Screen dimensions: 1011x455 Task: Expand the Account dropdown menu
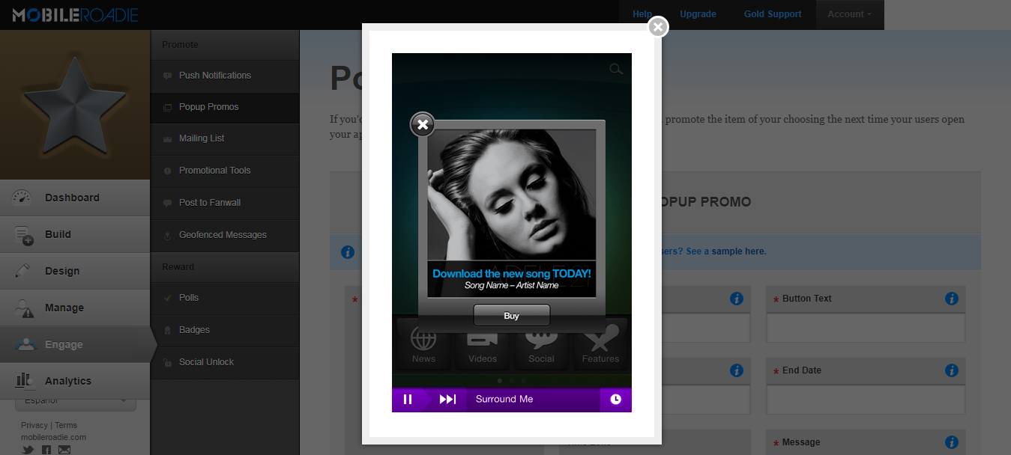tap(849, 14)
